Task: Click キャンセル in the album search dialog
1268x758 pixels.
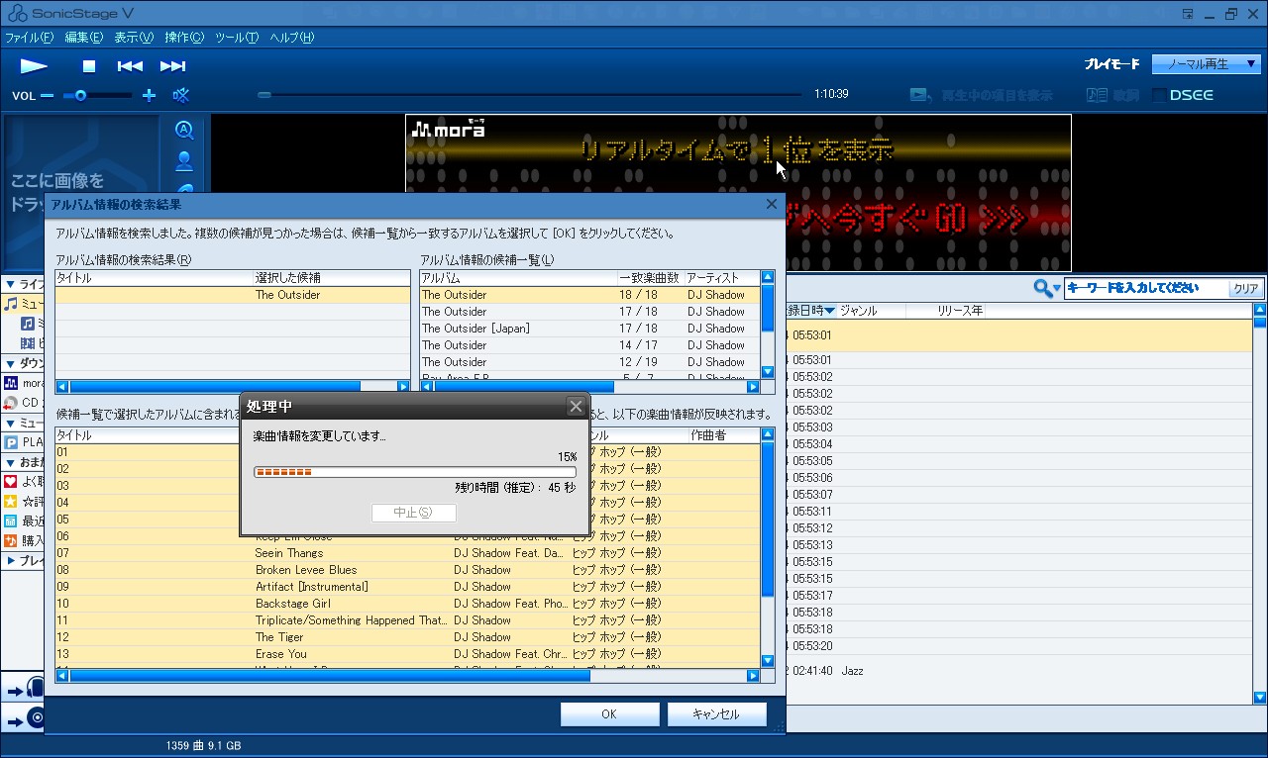Action: coord(716,714)
